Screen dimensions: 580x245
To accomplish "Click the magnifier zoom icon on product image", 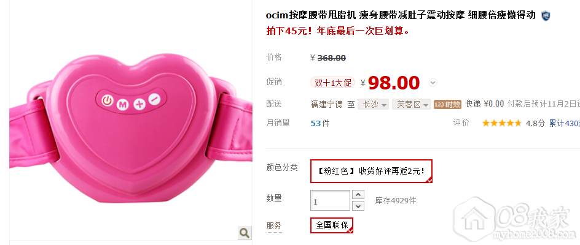I will tap(244, 233).
